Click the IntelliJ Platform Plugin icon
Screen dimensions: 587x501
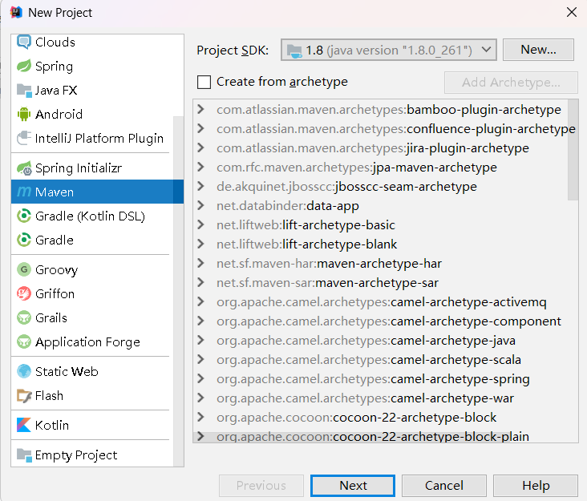24,138
